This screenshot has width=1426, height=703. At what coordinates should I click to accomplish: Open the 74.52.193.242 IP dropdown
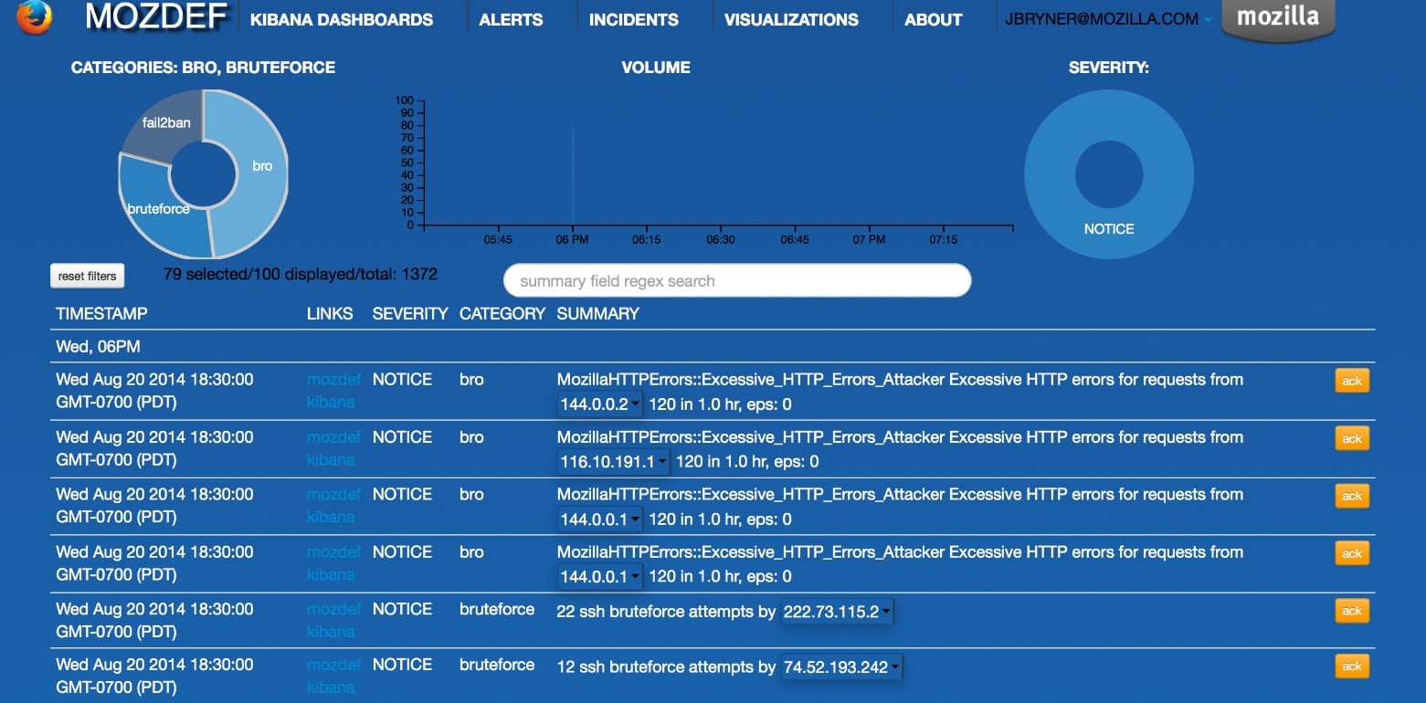[x=841, y=667]
